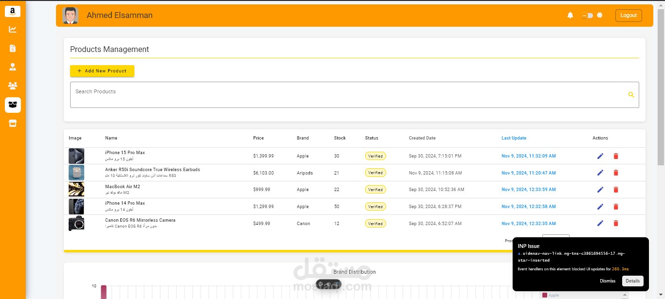
Task: Open the invoice dollar sidebar icon
Action: [13, 48]
